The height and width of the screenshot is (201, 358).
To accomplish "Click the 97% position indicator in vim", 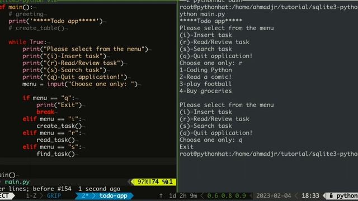I will coord(143,182).
